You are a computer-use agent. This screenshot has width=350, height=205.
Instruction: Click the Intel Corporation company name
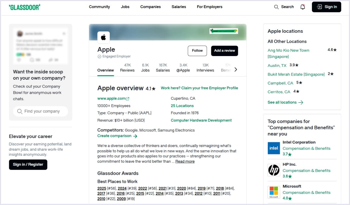tap(299, 142)
